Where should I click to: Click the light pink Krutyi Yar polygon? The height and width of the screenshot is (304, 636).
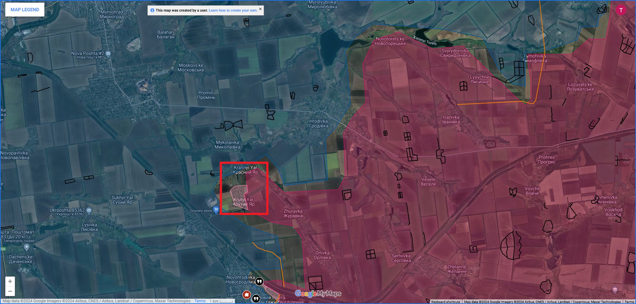tap(237, 193)
